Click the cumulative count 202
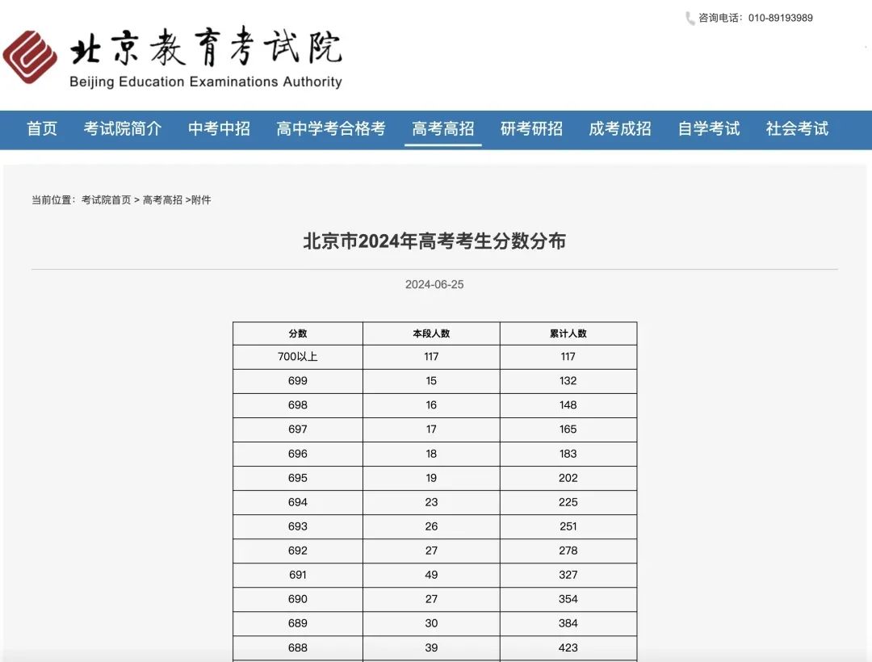Image resolution: width=872 pixels, height=662 pixels. (x=568, y=478)
